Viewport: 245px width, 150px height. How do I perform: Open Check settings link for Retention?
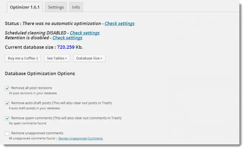[67, 38]
